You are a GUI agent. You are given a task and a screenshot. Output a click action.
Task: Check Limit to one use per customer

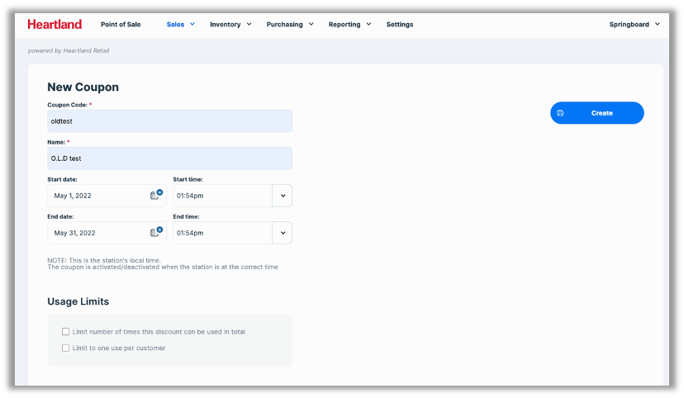66,348
